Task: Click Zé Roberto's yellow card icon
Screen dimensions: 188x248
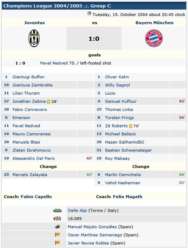Action: (130, 126)
